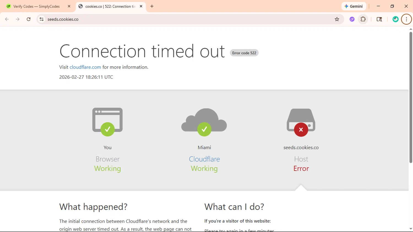
Task: Click the Working status under Cloudflare
Action: tap(204, 168)
